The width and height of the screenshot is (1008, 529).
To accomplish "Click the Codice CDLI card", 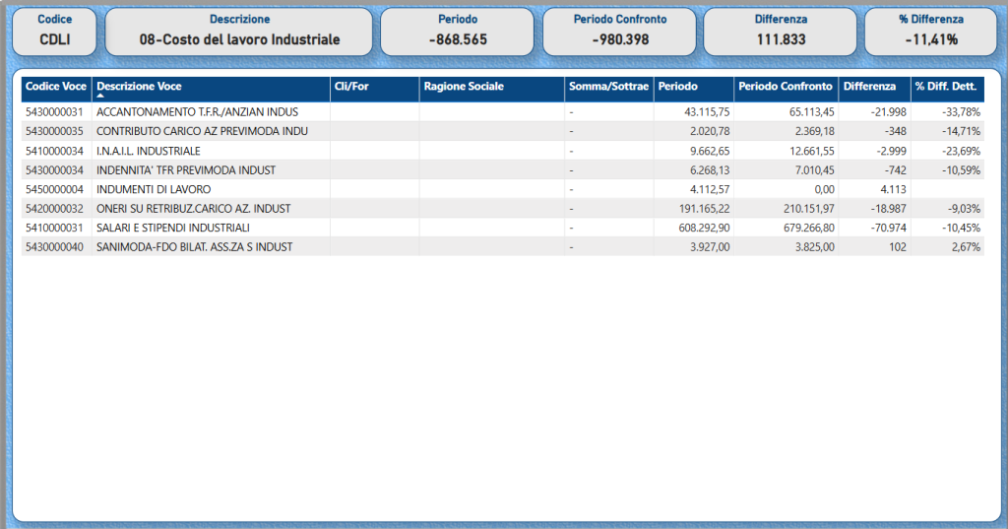I will click(55, 32).
